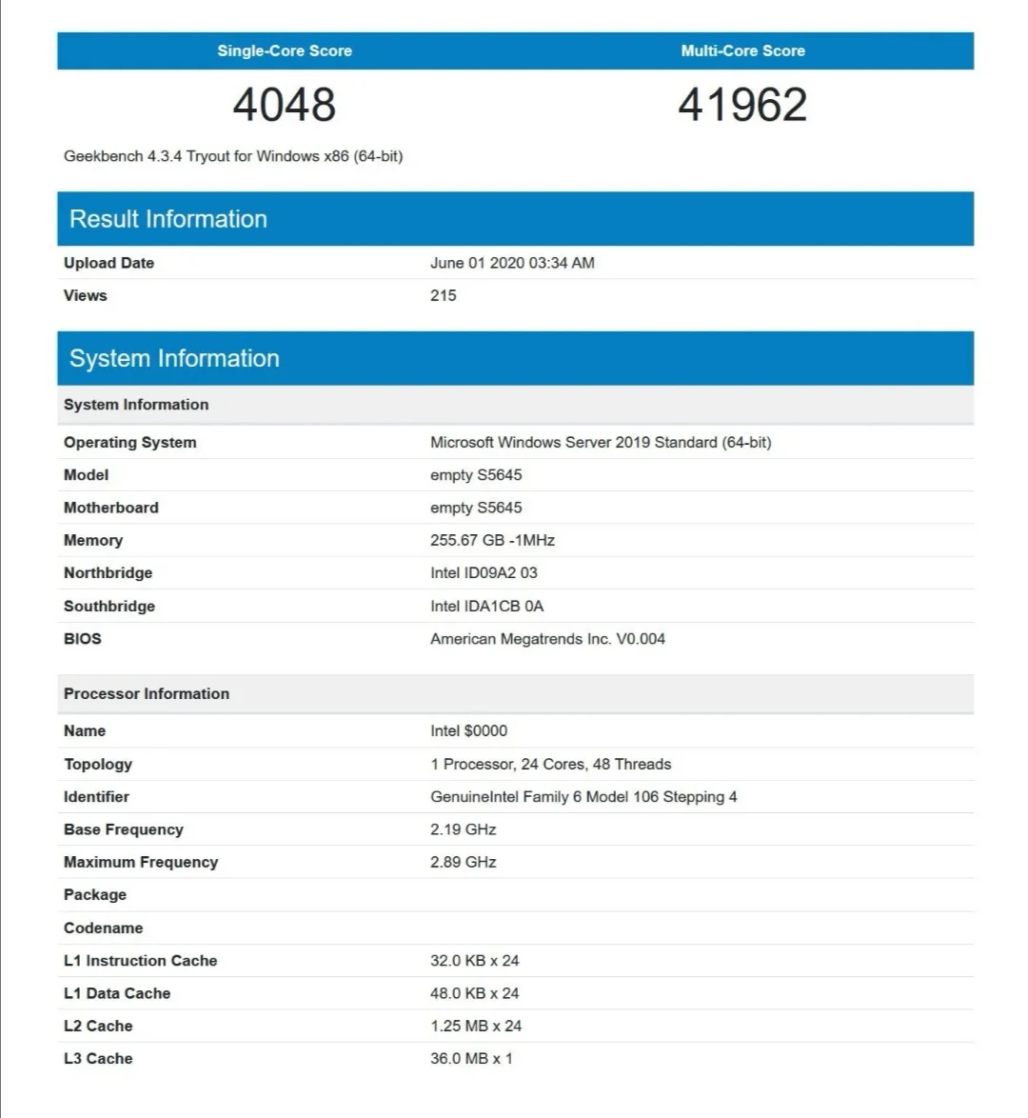Click the single-core score value 4048

[282, 105]
